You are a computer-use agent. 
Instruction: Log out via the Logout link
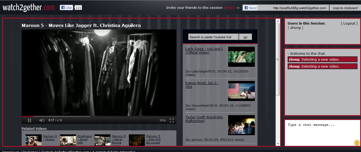pyautogui.click(x=349, y=23)
